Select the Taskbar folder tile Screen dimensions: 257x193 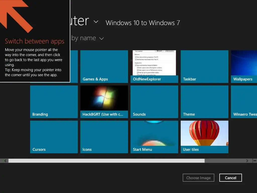point(204,66)
